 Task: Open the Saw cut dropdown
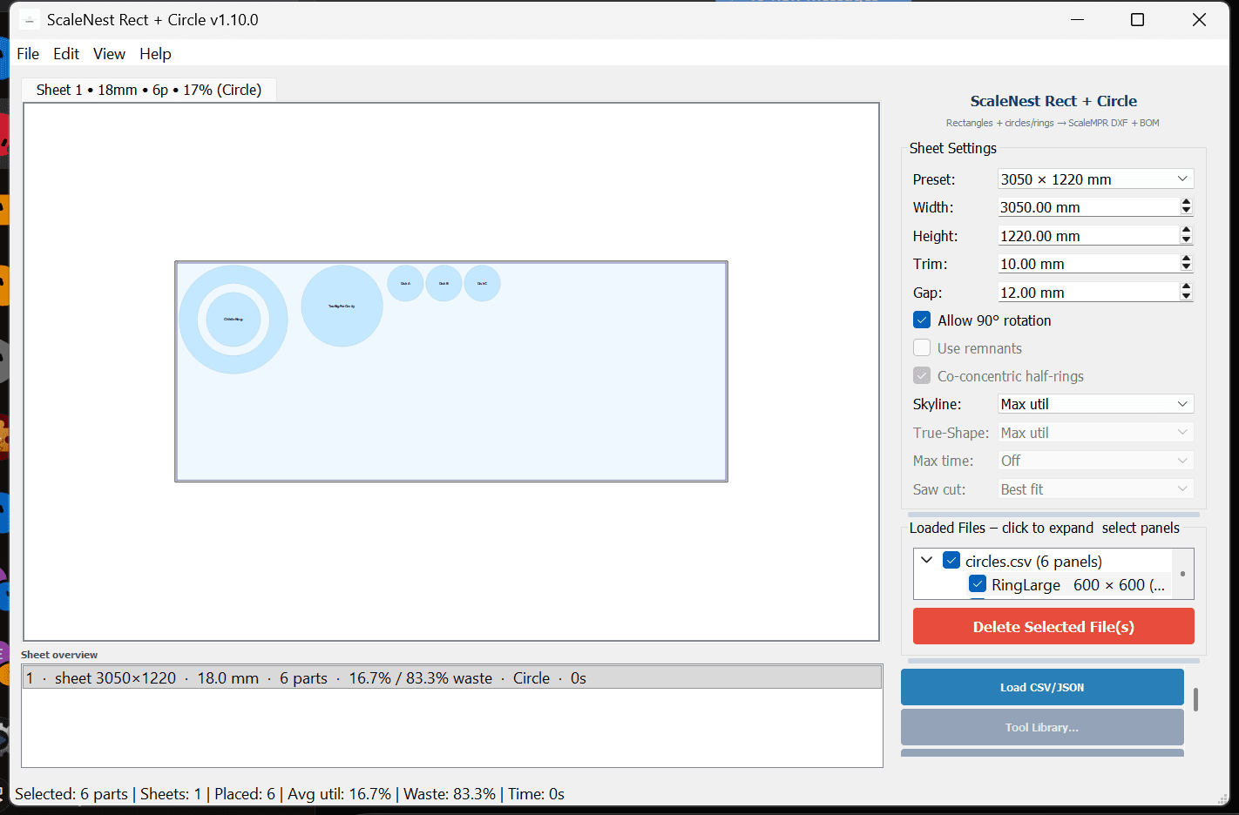point(1095,489)
